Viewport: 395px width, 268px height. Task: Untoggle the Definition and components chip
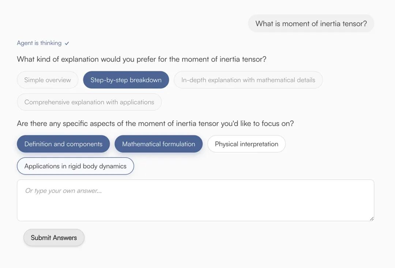(x=63, y=144)
